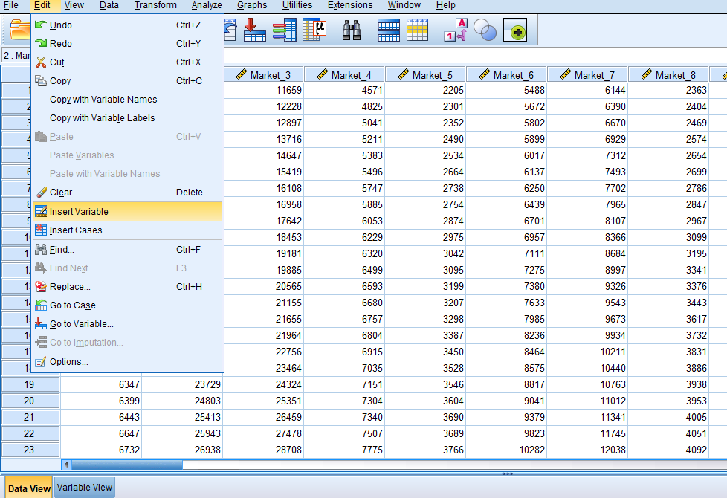Click Copy with Variable Names menu entry
The image size is (727, 498).
[103, 100]
